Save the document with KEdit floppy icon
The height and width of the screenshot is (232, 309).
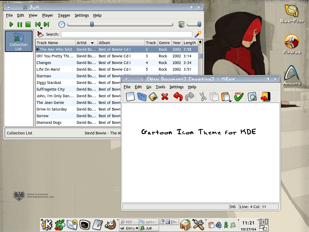pos(153,97)
